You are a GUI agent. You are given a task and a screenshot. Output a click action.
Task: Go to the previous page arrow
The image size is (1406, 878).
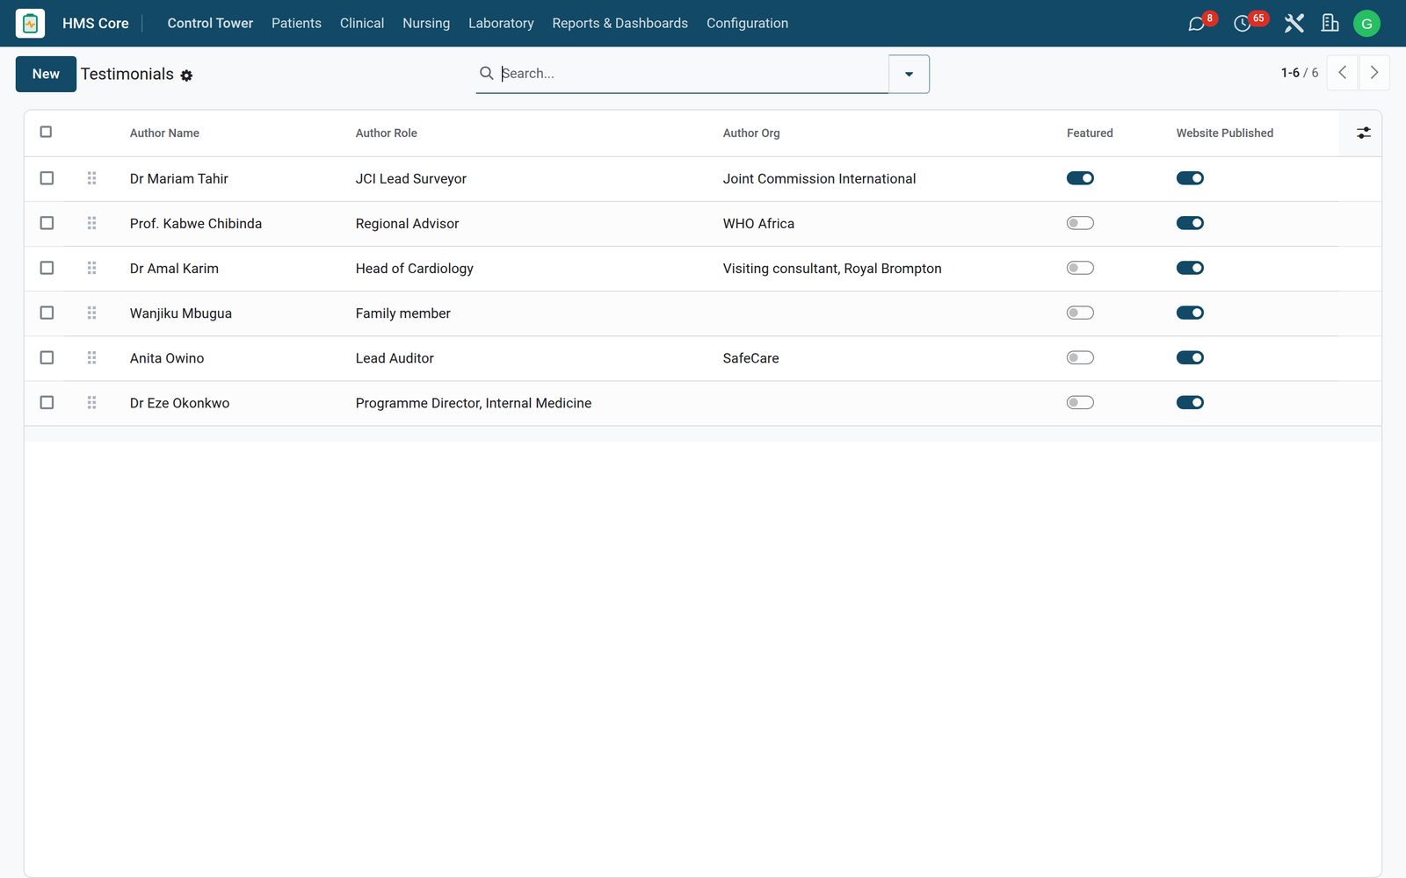(x=1342, y=73)
